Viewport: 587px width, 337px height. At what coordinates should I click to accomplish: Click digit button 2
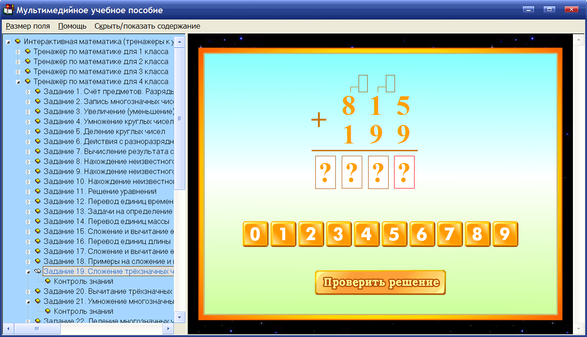(311, 234)
